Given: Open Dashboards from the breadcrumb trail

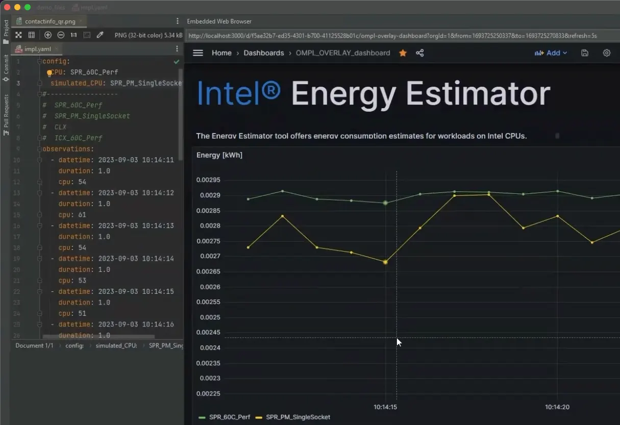Looking at the screenshot, I should point(264,53).
